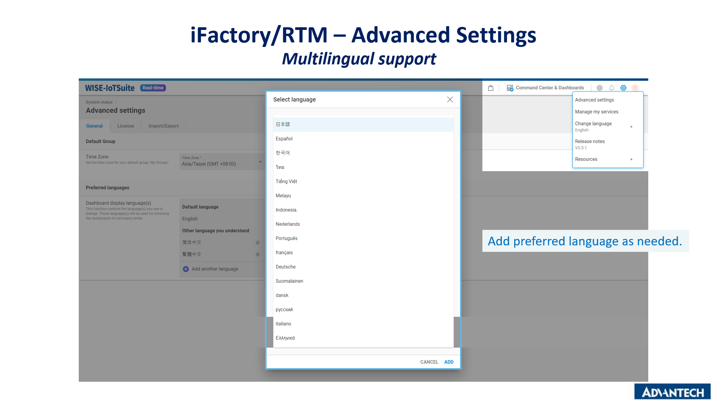Open the AI assistant swirl icon

[x=600, y=88]
